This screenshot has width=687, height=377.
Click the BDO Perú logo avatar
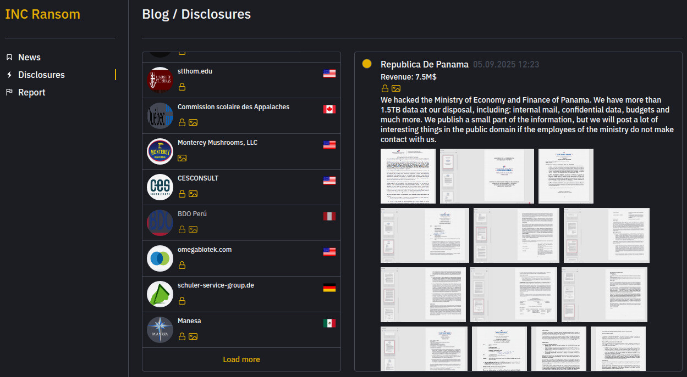(160, 223)
